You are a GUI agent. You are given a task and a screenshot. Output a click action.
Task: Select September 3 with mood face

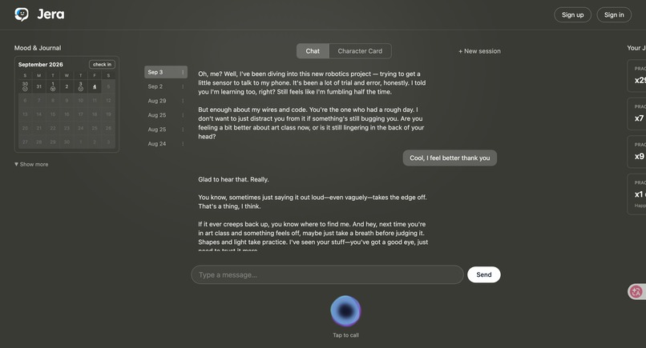[80, 86]
